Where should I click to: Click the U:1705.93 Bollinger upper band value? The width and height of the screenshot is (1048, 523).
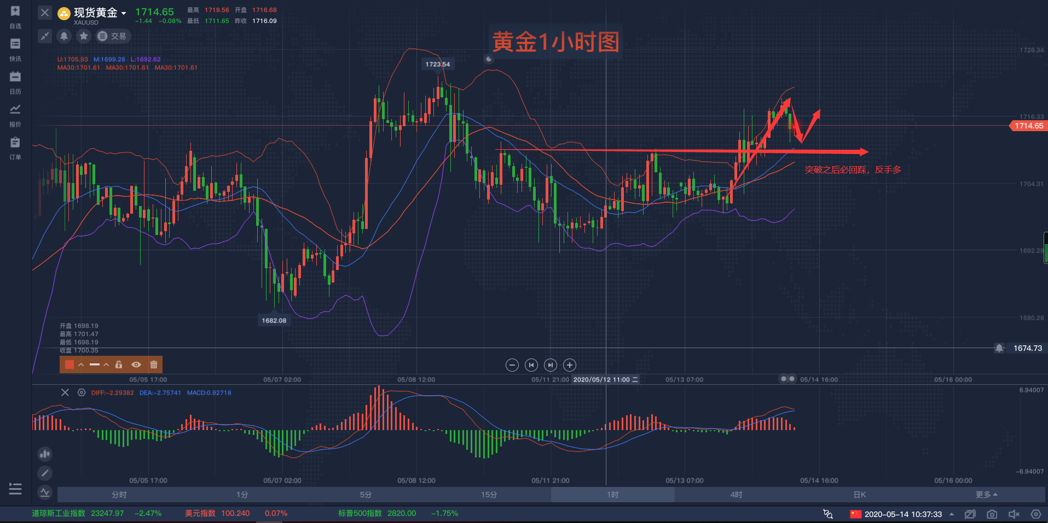point(72,60)
